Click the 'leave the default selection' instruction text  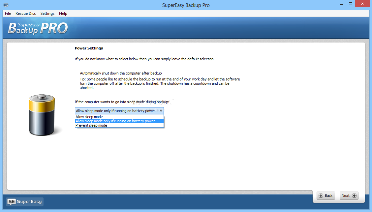click(x=144, y=59)
